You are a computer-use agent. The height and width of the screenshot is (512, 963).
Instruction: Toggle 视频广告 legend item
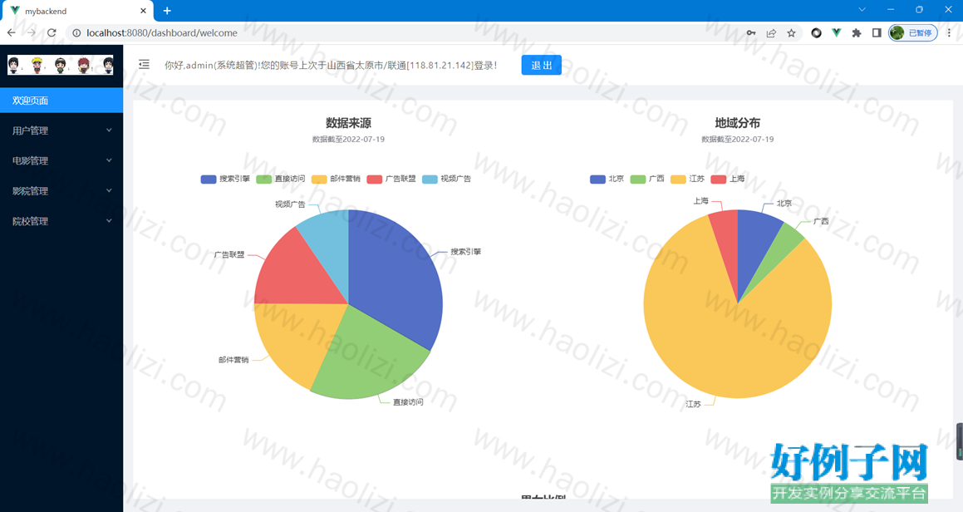446,179
